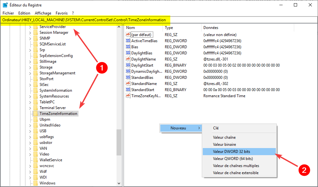
Task: Select the ActiveTimeBias DWORD value icon
Action: pos(128,41)
